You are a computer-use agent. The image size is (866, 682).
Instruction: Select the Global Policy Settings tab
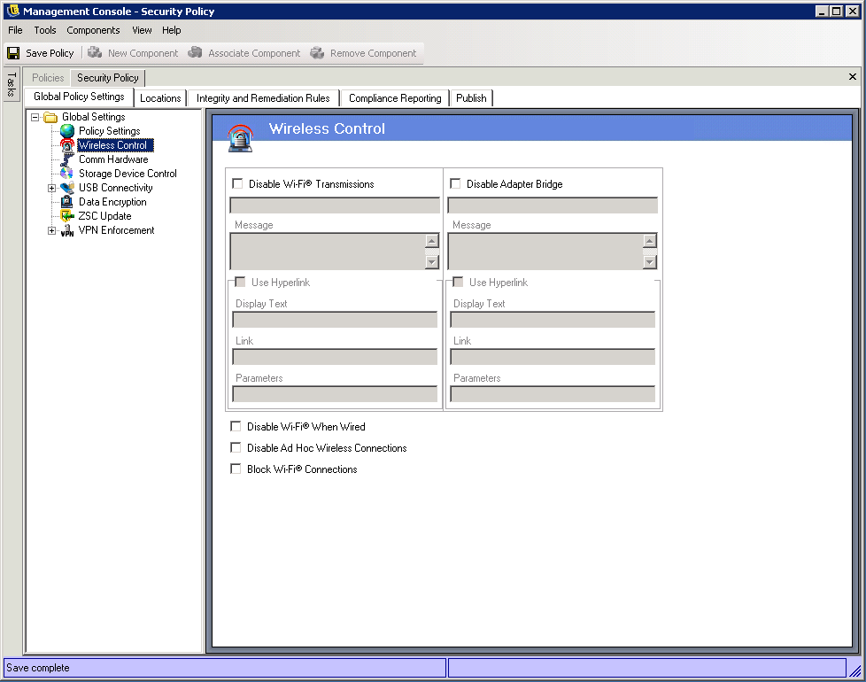79,97
